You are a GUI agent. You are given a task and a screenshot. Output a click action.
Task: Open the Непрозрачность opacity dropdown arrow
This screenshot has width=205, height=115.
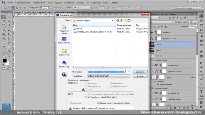(x=196, y=22)
